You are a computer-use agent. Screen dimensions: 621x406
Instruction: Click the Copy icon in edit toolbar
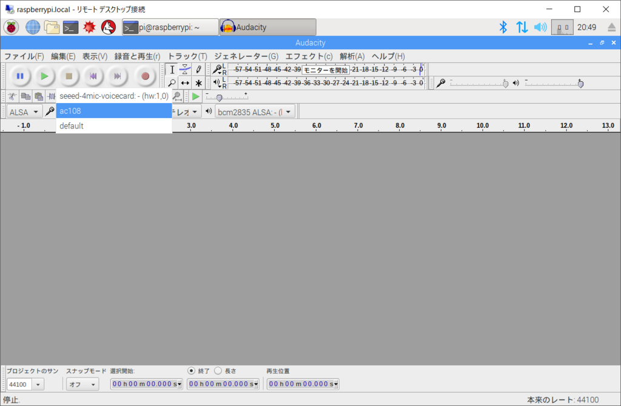point(25,96)
